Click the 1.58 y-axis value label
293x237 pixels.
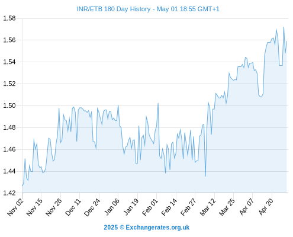tap(9, 18)
